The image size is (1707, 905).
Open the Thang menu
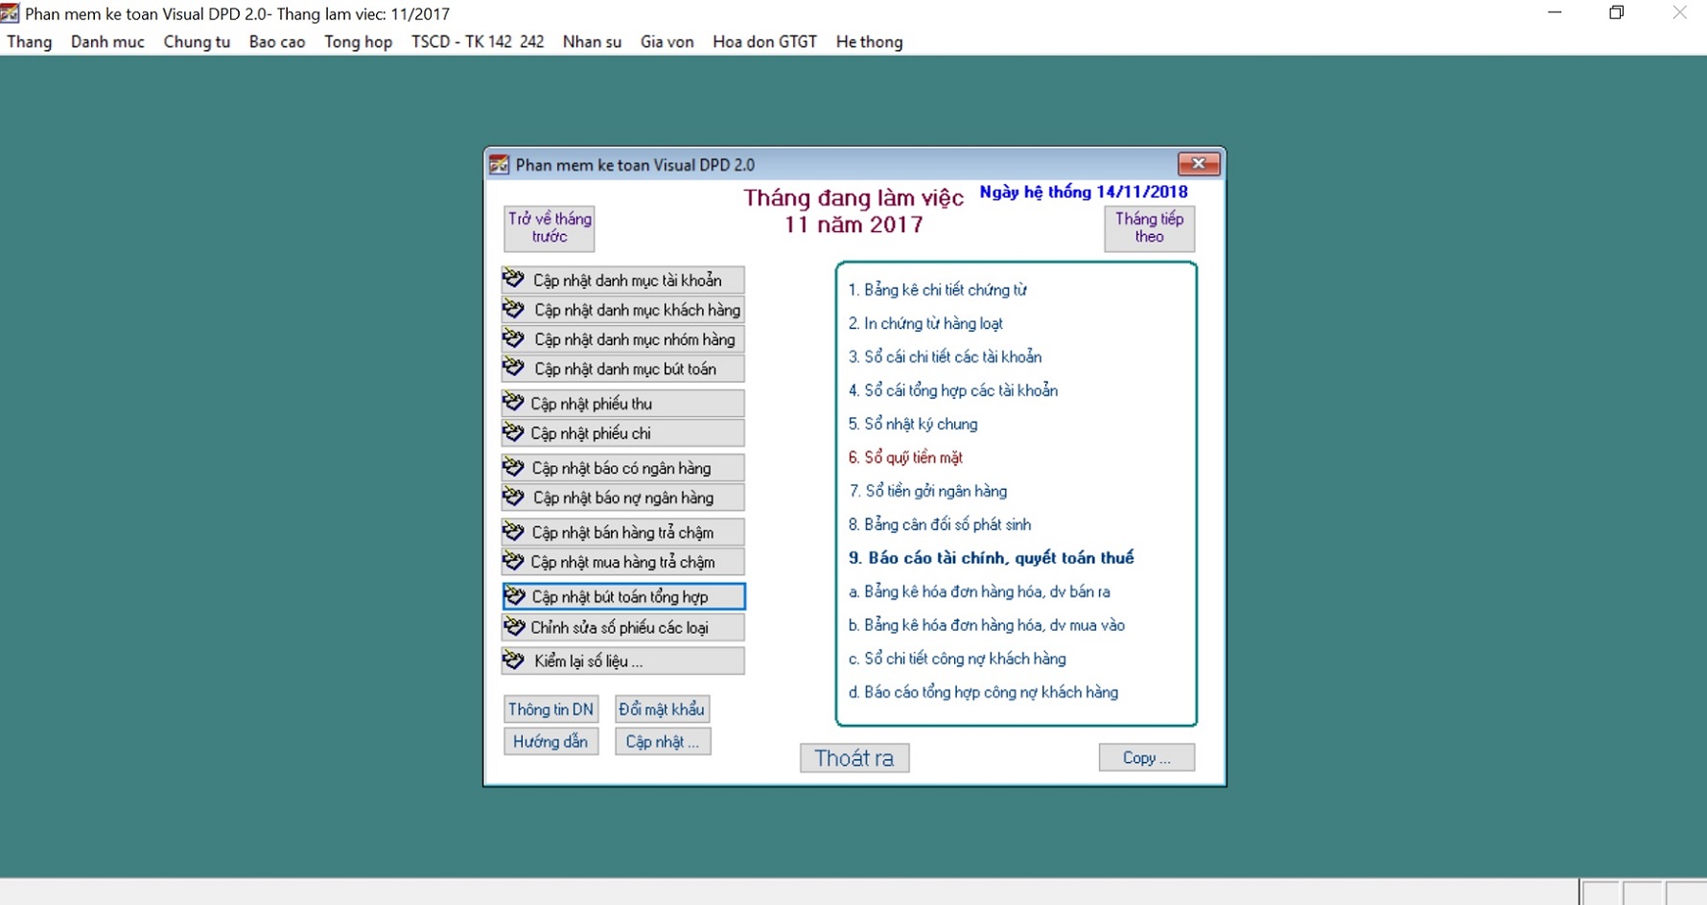[x=30, y=42]
